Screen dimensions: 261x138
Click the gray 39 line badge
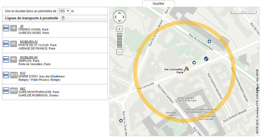pos(14,28)
